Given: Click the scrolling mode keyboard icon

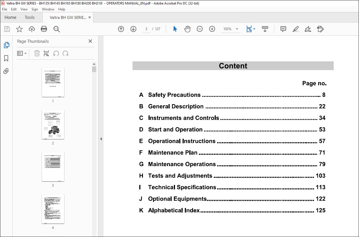Looking at the screenshot, I should (265, 29).
